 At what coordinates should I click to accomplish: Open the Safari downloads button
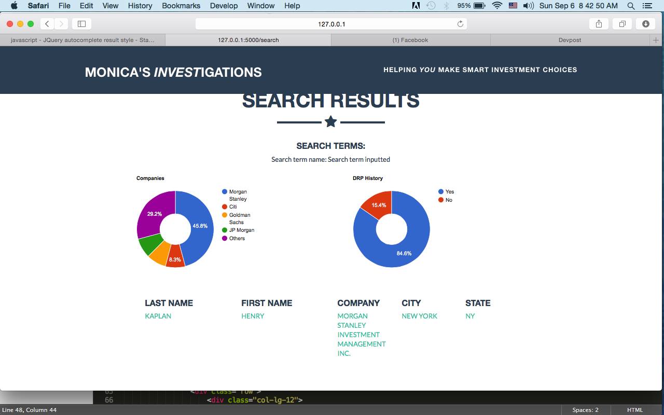(x=646, y=24)
